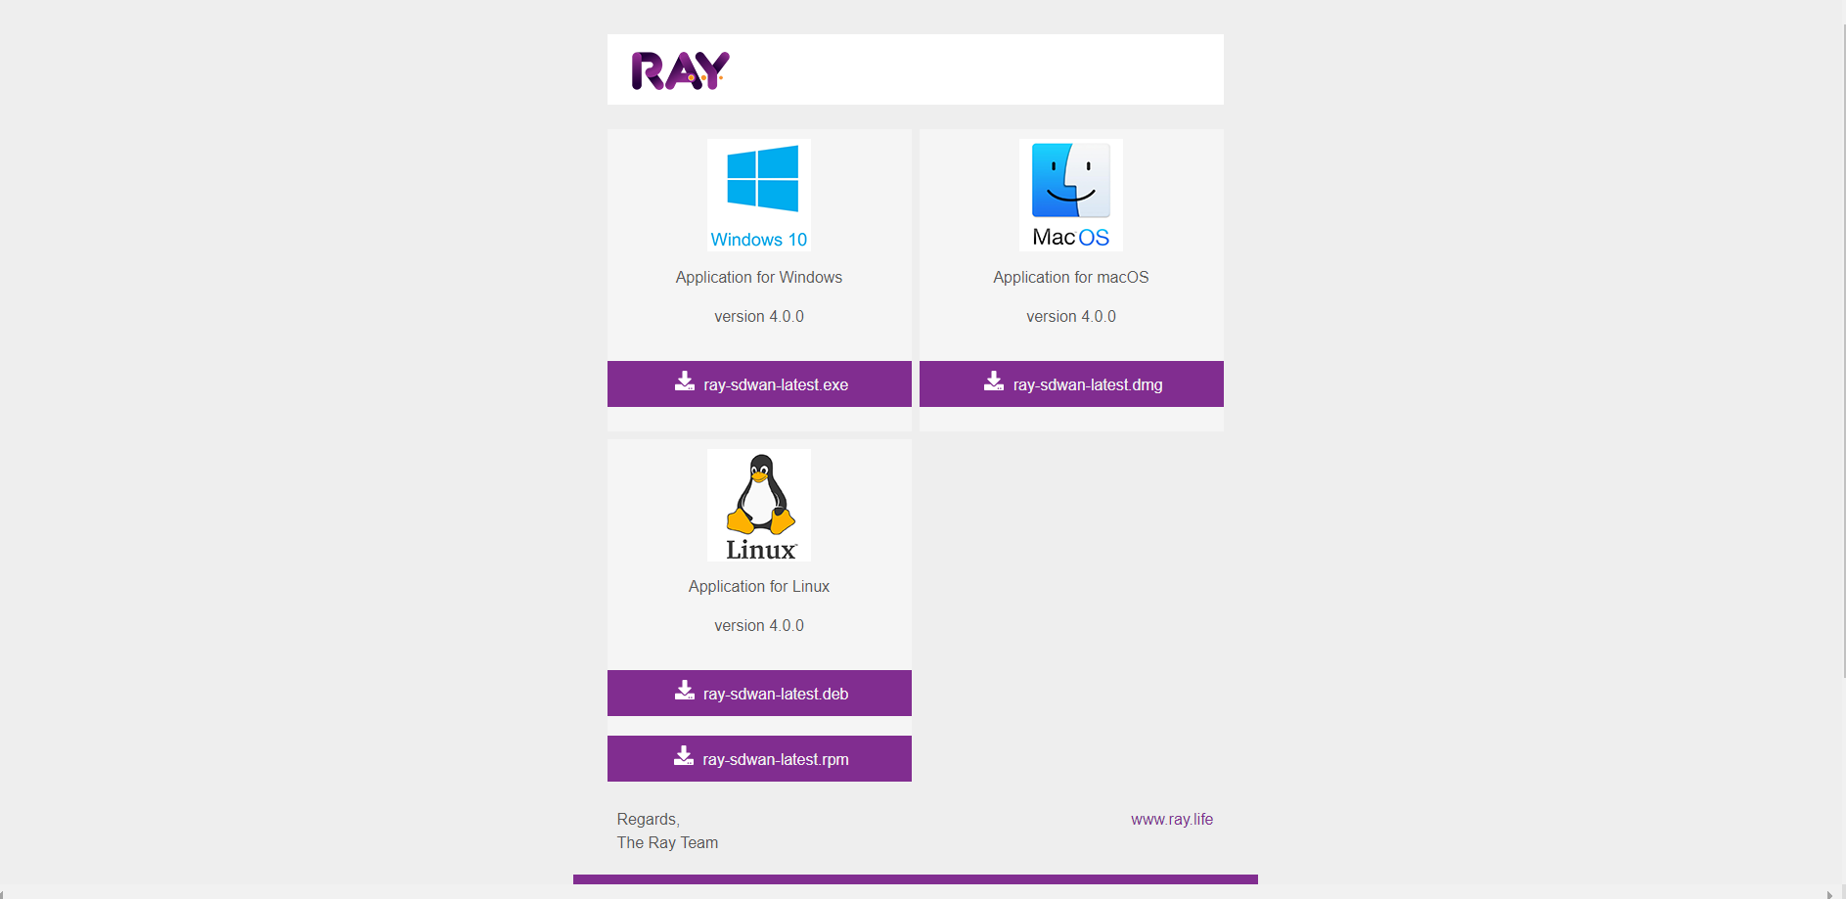Click the Linux Tux penguin image
1846x899 pixels.
click(x=759, y=505)
